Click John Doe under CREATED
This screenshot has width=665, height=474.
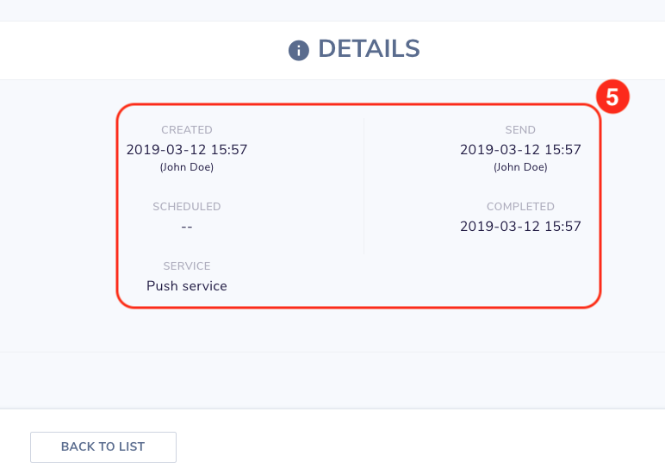(187, 167)
